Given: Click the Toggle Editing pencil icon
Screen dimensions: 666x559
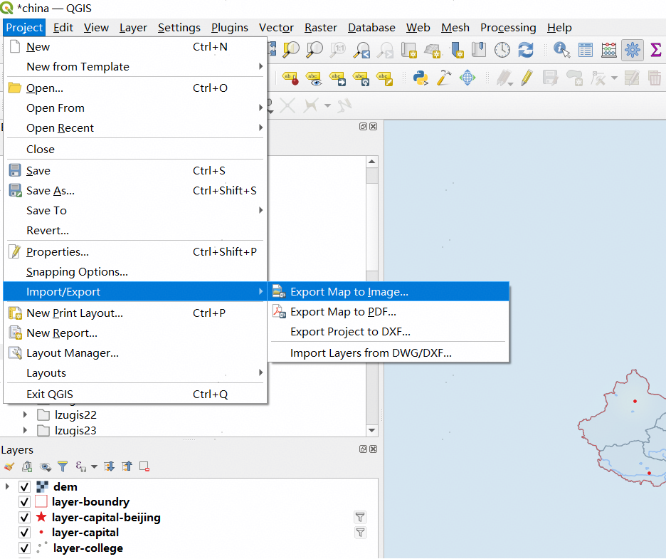Looking at the screenshot, I should click(x=527, y=78).
